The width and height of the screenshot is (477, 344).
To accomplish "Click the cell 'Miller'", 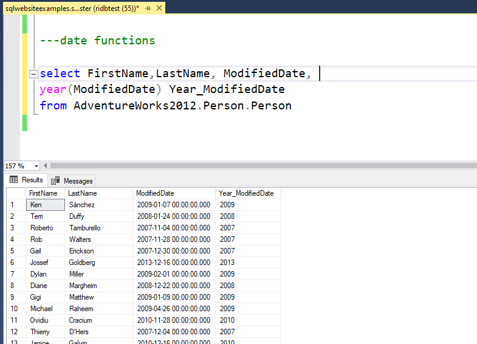I will click(99, 274).
